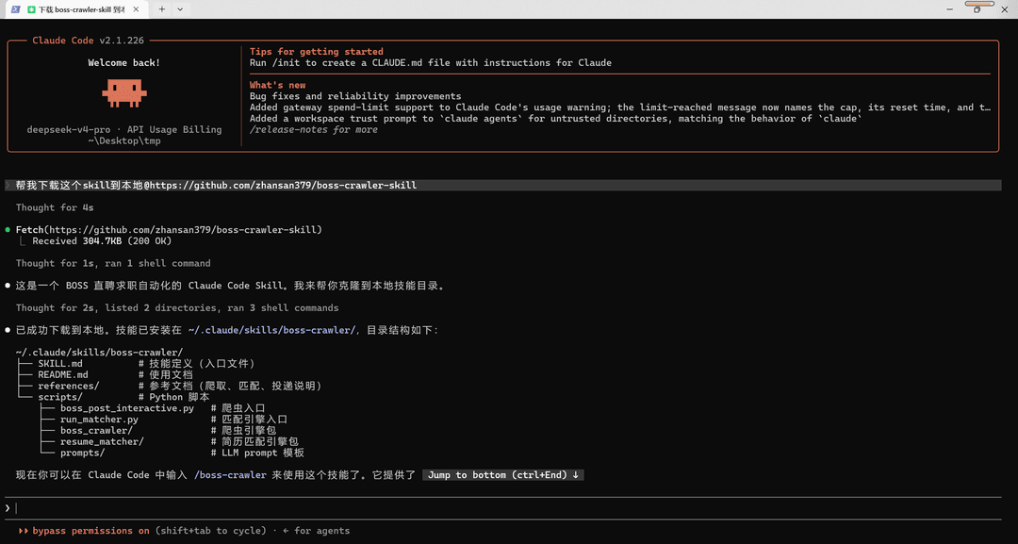Click /release-notes for more
1018x544 pixels.
[314, 130]
